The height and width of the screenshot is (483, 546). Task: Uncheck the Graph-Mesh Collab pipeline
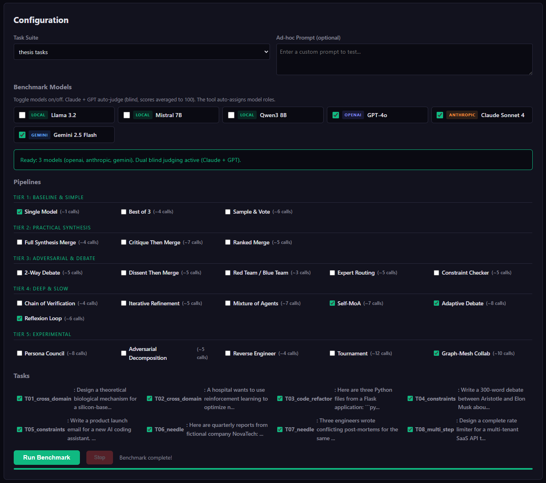(x=437, y=353)
